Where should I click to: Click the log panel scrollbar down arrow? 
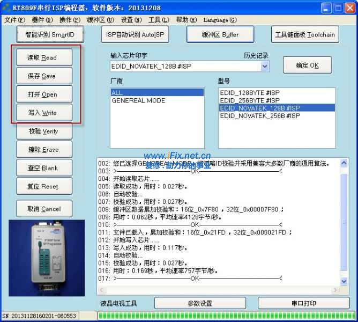344,281
